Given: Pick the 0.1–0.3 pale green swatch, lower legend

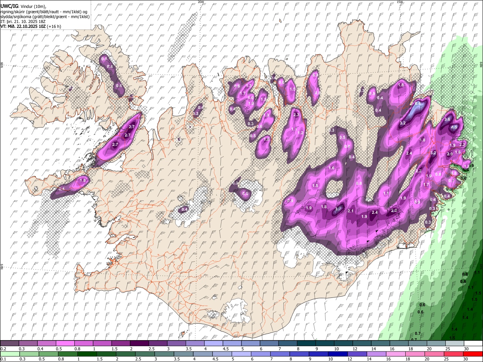Looking at the screenshot, I should click(10, 354).
